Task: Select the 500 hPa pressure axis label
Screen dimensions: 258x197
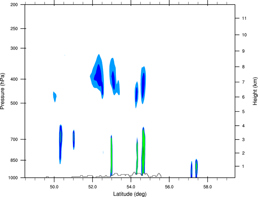Action: (x=14, y=103)
